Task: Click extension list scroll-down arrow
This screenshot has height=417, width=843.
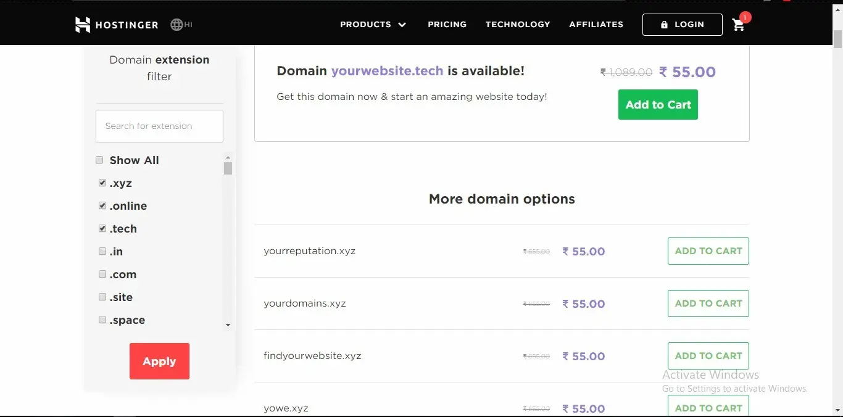Action: (228, 325)
